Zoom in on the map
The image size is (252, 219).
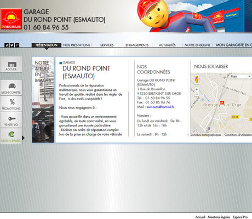pos(197,89)
